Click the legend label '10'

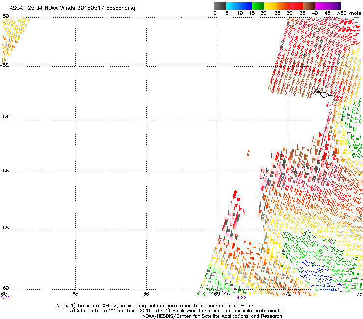click(x=240, y=13)
